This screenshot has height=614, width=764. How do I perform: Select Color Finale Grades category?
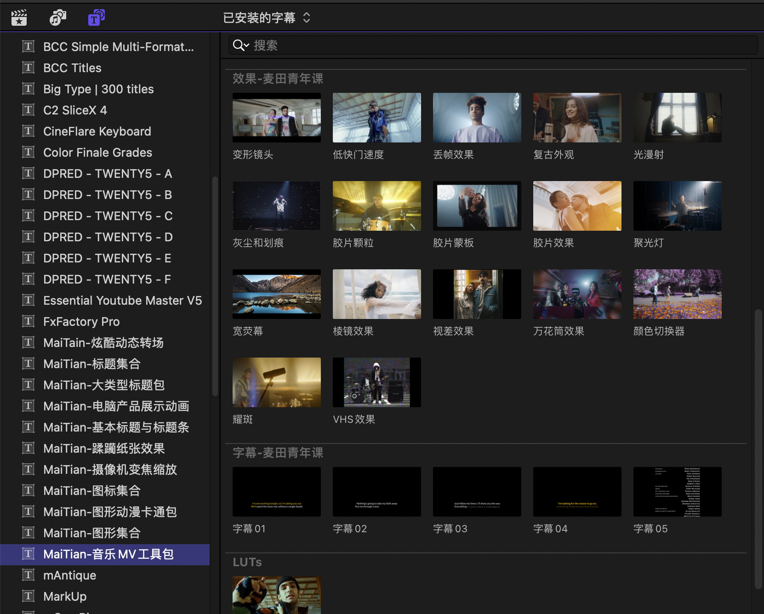105,153
